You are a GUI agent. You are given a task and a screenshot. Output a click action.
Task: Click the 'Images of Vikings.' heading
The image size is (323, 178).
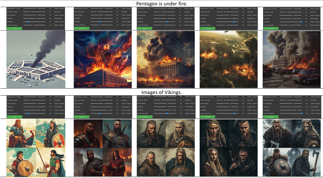point(162,92)
